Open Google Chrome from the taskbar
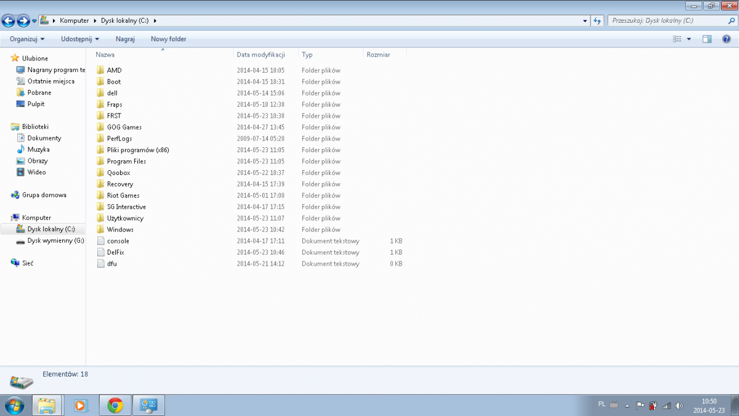The image size is (739, 416). point(115,406)
